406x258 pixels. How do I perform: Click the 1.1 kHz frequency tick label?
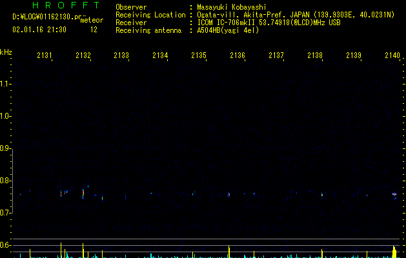tap(5, 84)
